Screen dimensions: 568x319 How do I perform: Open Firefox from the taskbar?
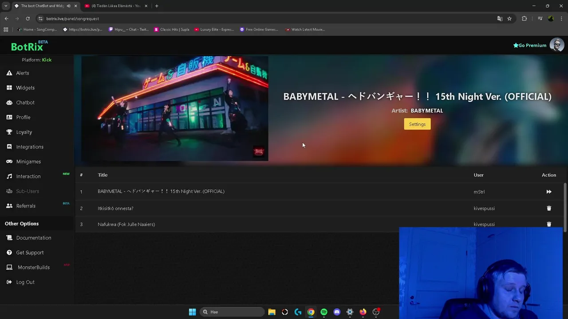(x=363, y=312)
